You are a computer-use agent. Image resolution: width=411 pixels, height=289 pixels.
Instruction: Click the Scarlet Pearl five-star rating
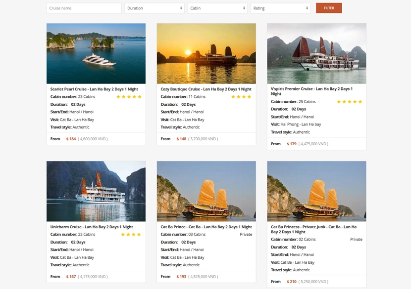[x=129, y=97]
